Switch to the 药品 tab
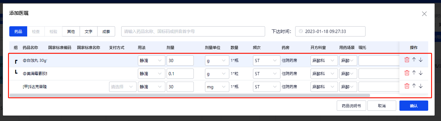Screen dimensions: 441x121 18,31
